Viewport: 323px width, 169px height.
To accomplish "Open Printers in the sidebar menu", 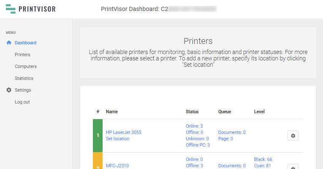I will [22, 55].
